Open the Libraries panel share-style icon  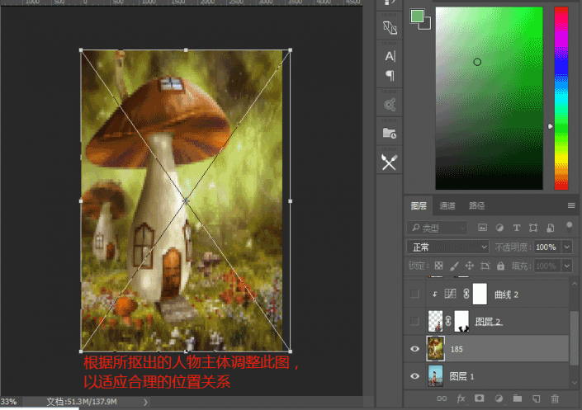(x=390, y=105)
